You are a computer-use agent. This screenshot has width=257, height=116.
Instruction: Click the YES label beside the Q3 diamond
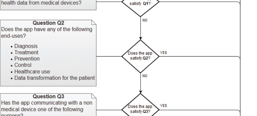click(163, 105)
